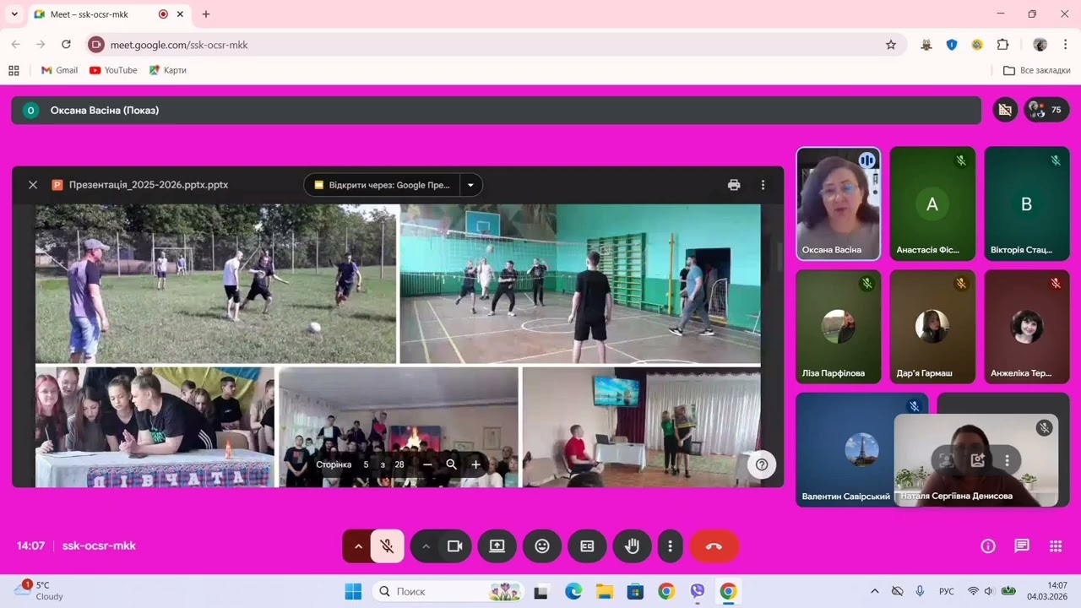
Task: Open audio settings chevron beside microphone
Action: tap(358, 546)
